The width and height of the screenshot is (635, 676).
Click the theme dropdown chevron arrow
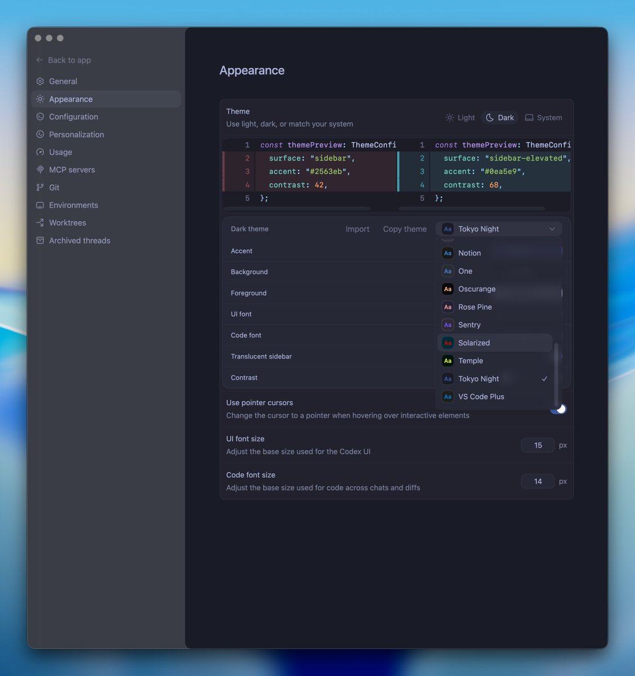pos(552,229)
